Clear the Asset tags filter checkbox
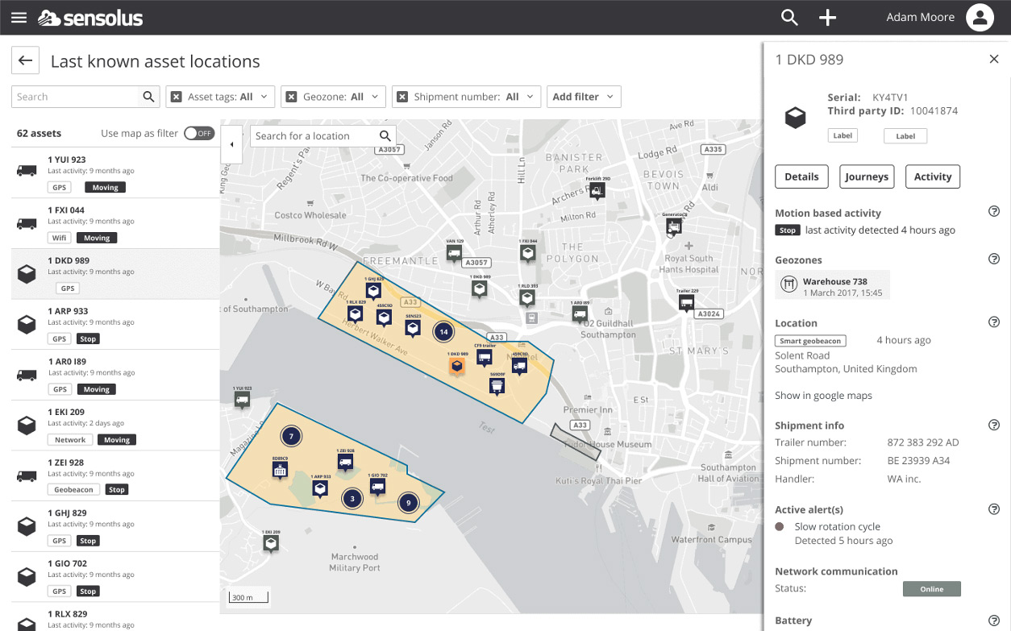This screenshot has width=1011, height=631. point(177,97)
